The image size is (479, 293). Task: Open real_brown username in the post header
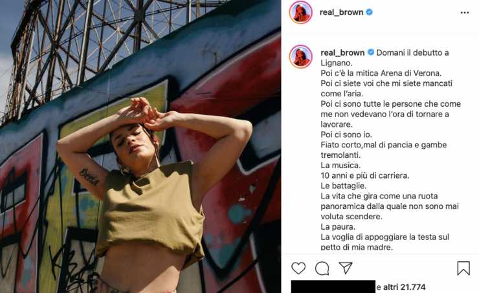pyautogui.click(x=341, y=12)
